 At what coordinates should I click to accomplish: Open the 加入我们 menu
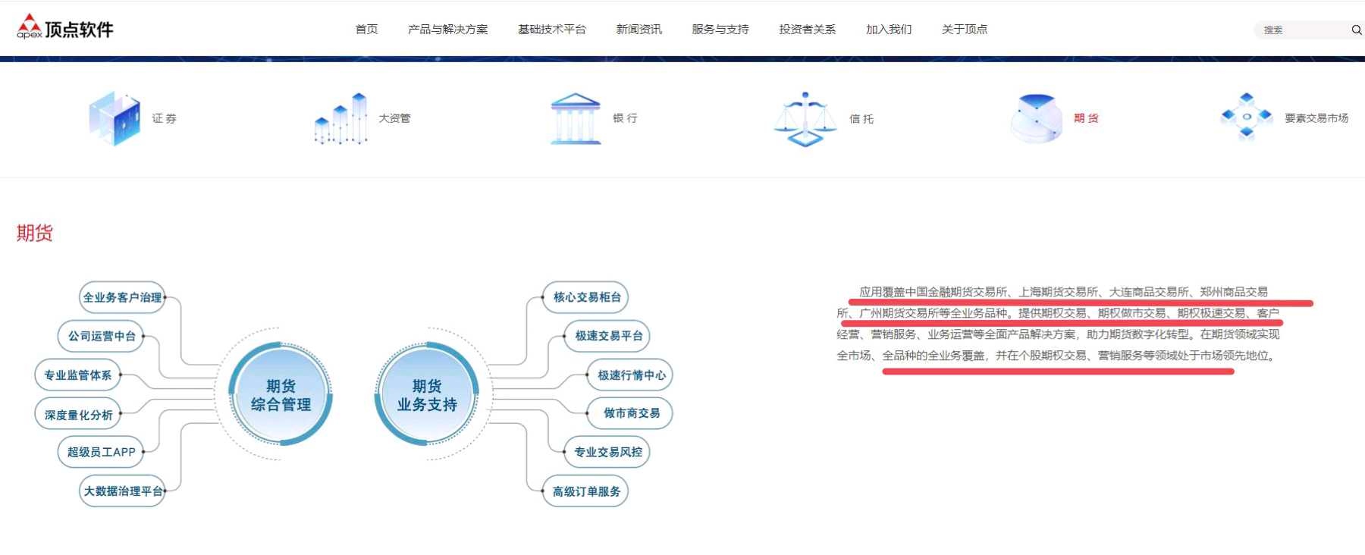click(x=889, y=30)
